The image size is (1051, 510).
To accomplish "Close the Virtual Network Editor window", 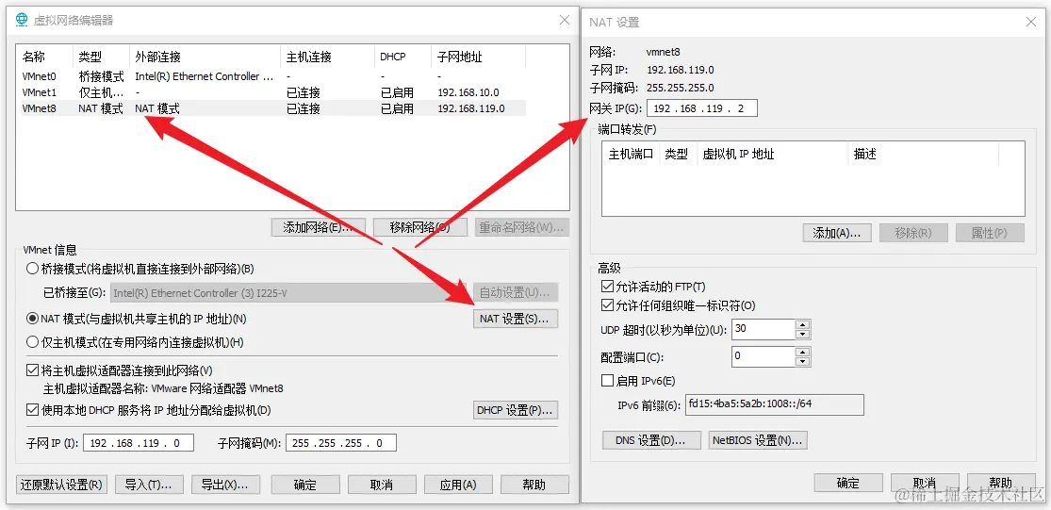I will (565, 20).
